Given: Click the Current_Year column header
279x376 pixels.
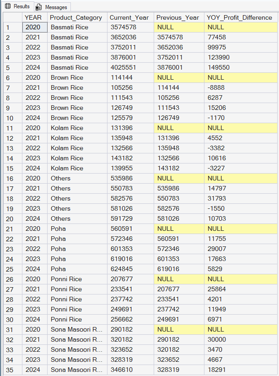Looking at the screenshot, I should coord(130,17).
